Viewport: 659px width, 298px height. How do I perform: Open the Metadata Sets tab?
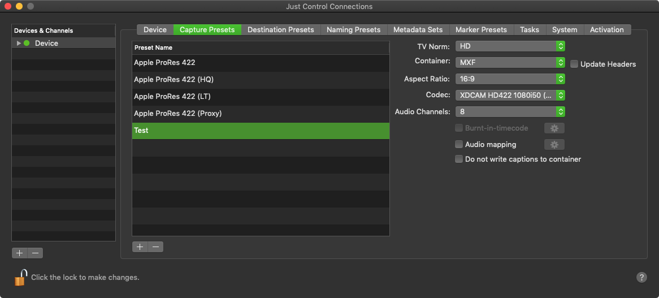418,30
